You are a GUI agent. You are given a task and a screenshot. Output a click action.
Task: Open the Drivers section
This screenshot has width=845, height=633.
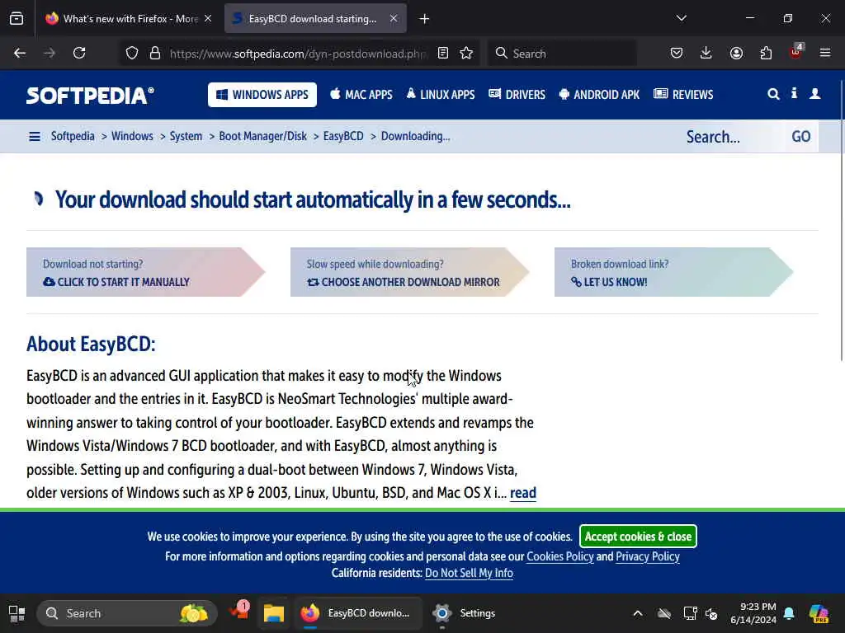point(517,95)
